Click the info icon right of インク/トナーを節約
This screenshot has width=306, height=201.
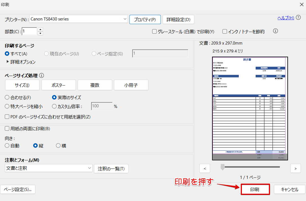click(275, 31)
